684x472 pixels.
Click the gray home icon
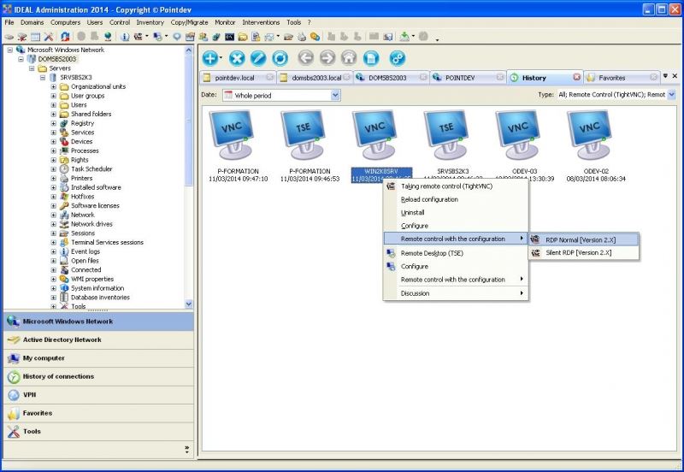click(349, 58)
